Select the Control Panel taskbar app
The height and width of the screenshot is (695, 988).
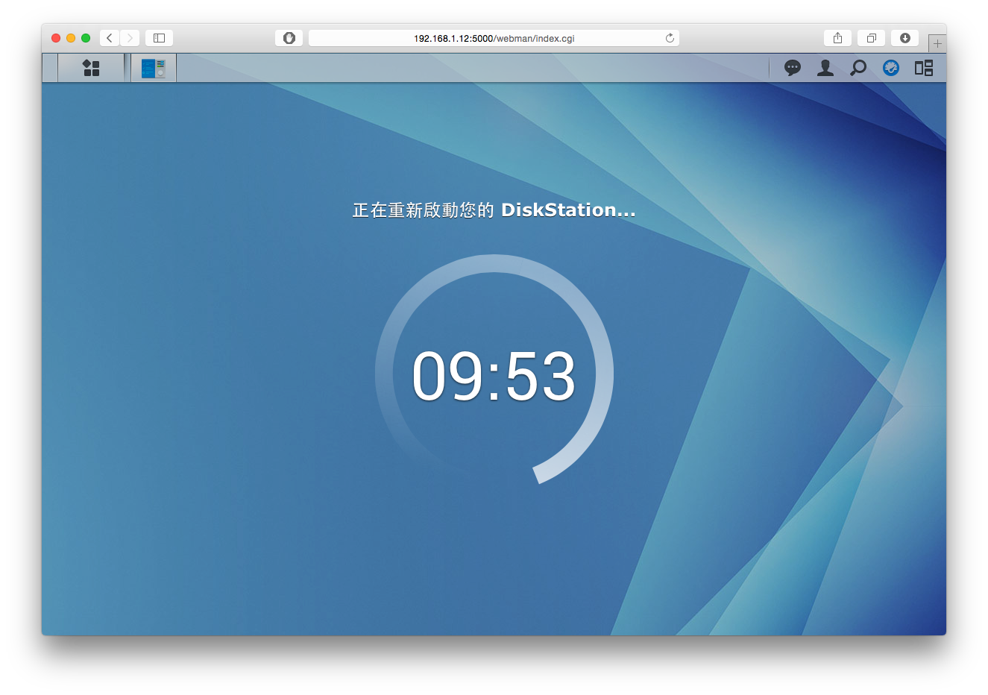point(154,69)
